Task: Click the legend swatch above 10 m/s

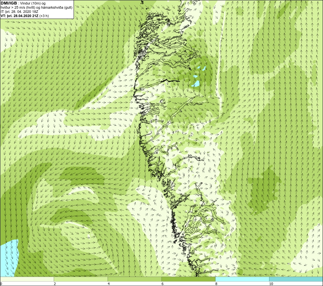Action: 296,279
